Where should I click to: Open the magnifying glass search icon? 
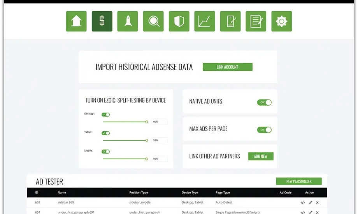153,21
